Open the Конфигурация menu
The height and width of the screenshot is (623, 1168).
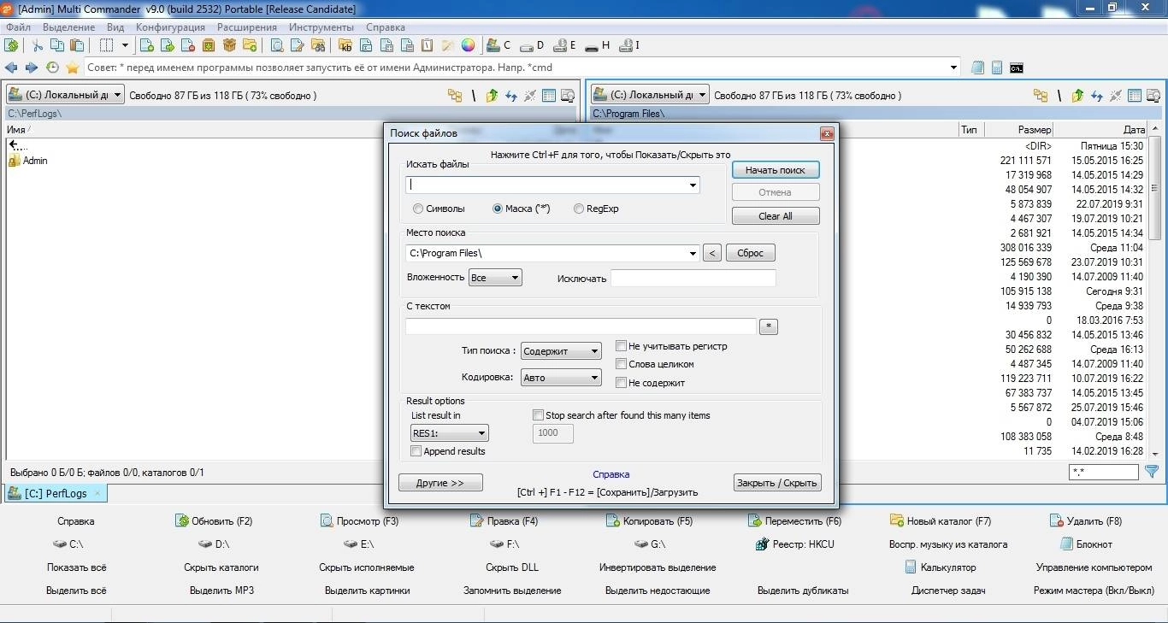point(170,27)
